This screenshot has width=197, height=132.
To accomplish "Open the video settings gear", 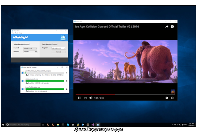I will pyautogui.click(x=167, y=98).
